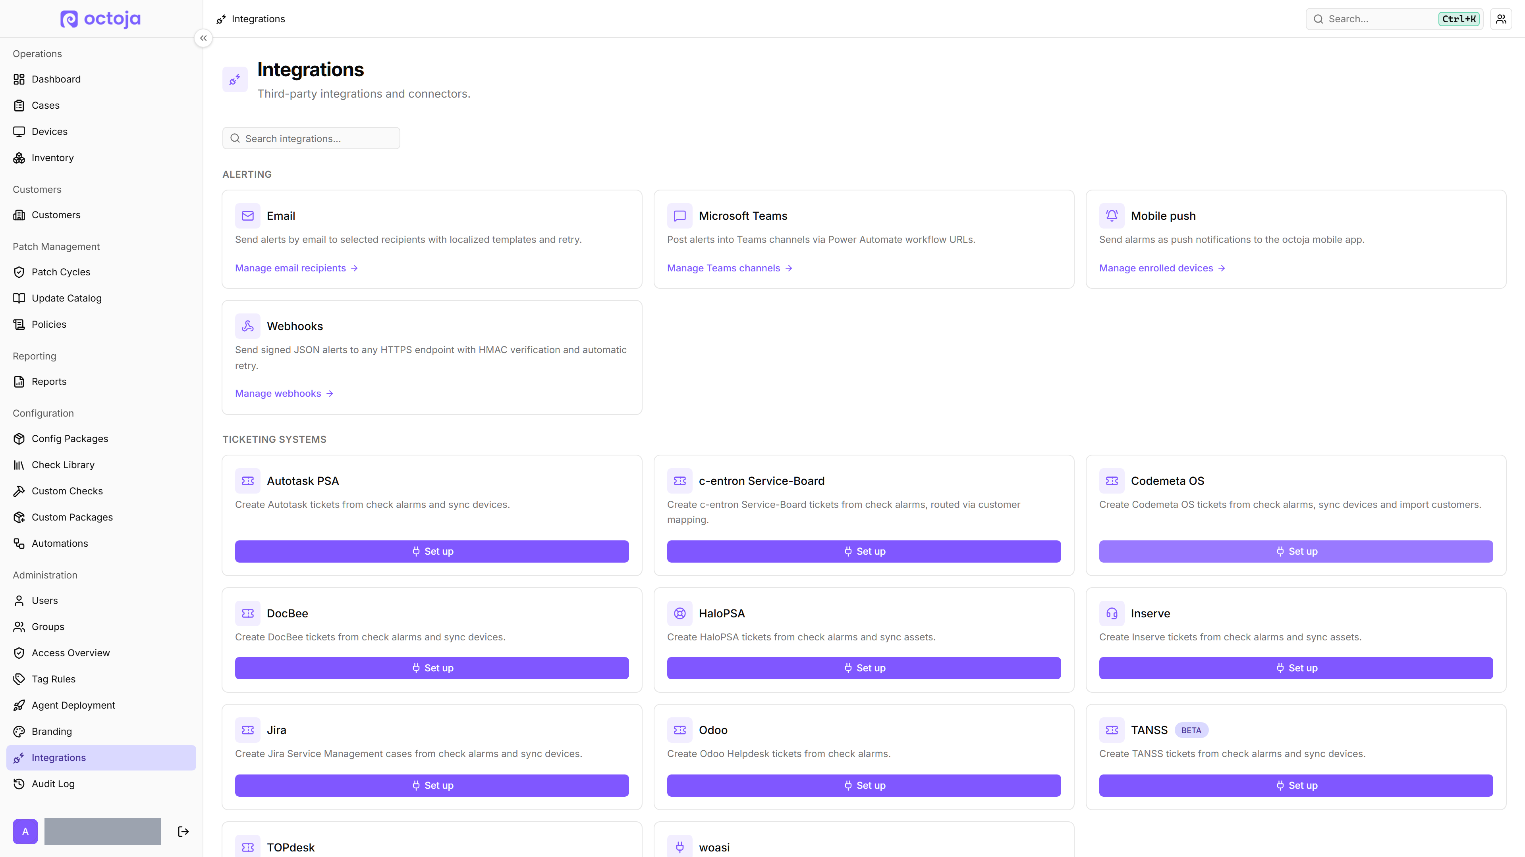This screenshot has height=857, width=1525.
Task: Click the Webhooks icon
Action: pyautogui.click(x=247, y=326)
